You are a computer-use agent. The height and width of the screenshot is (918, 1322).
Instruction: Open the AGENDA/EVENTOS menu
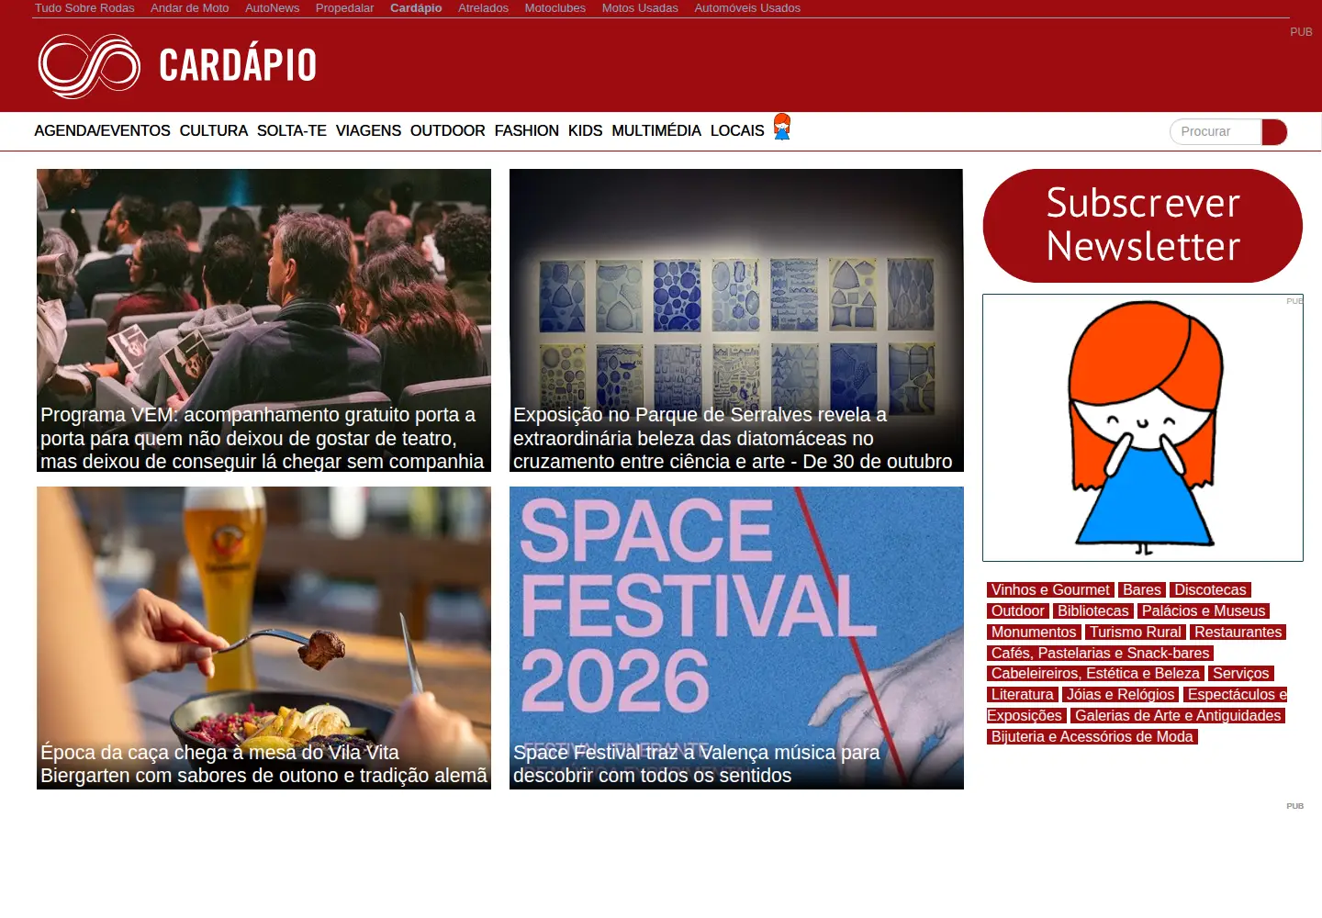coord(102,131)
